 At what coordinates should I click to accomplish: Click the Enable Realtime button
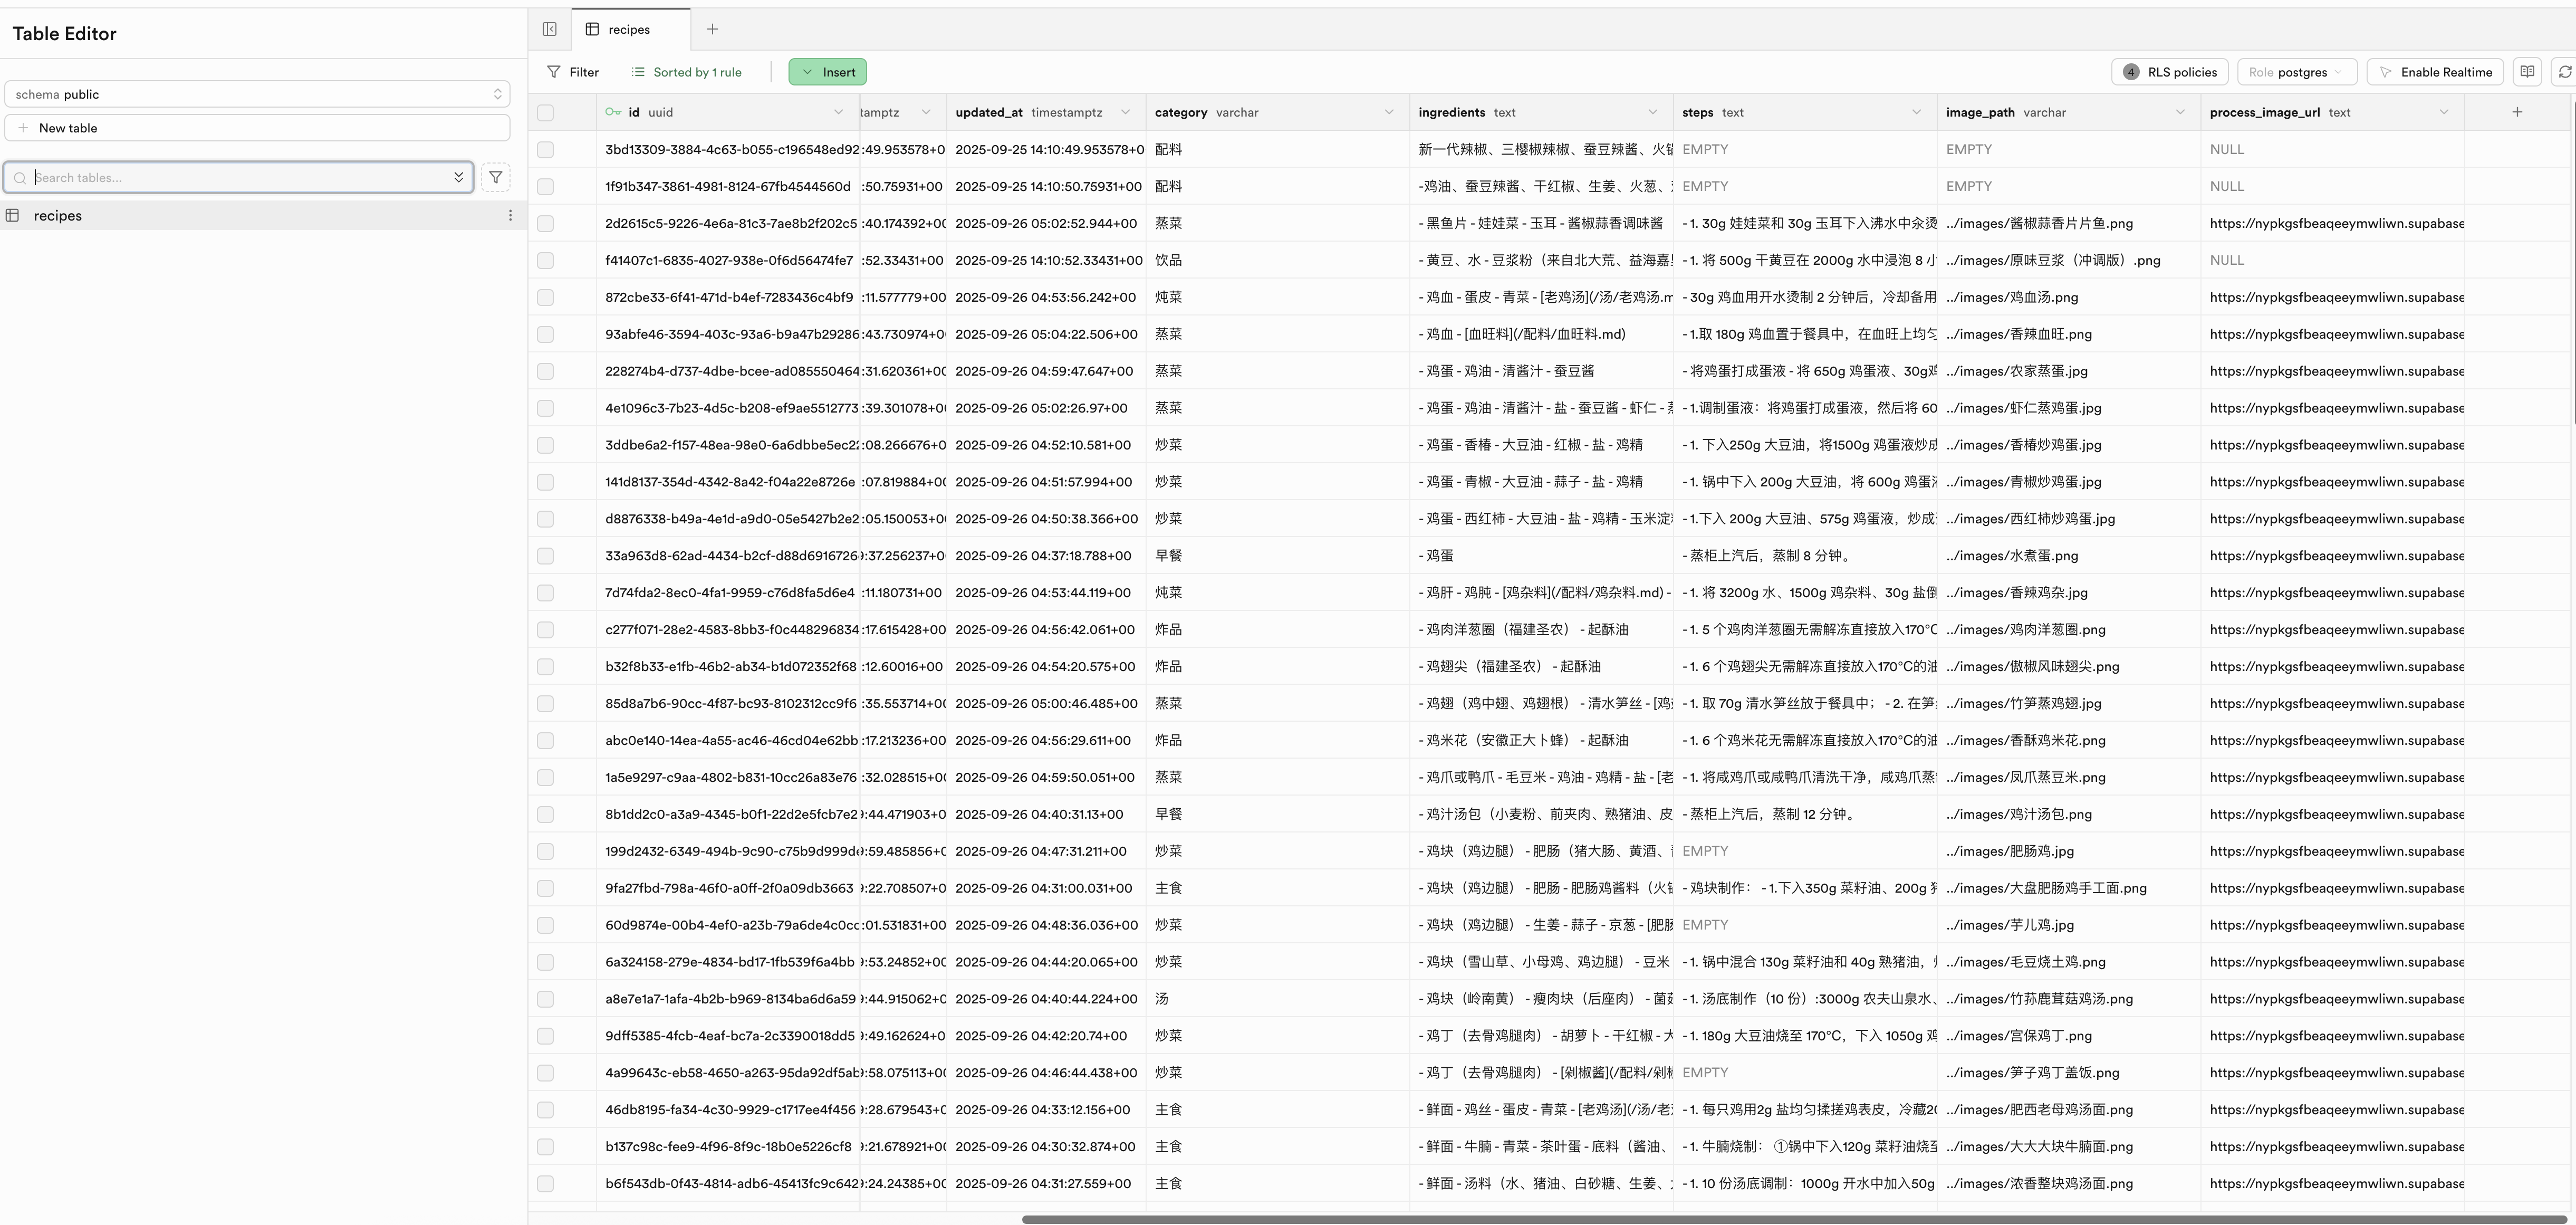pos(2435,72)
